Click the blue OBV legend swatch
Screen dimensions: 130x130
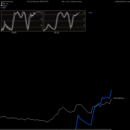coord(2,8)
